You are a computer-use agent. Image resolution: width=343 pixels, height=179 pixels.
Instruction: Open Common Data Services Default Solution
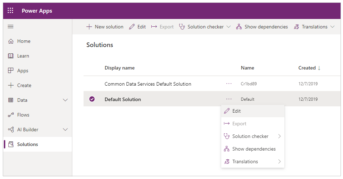pyautogui.click(x=148, y=84)
